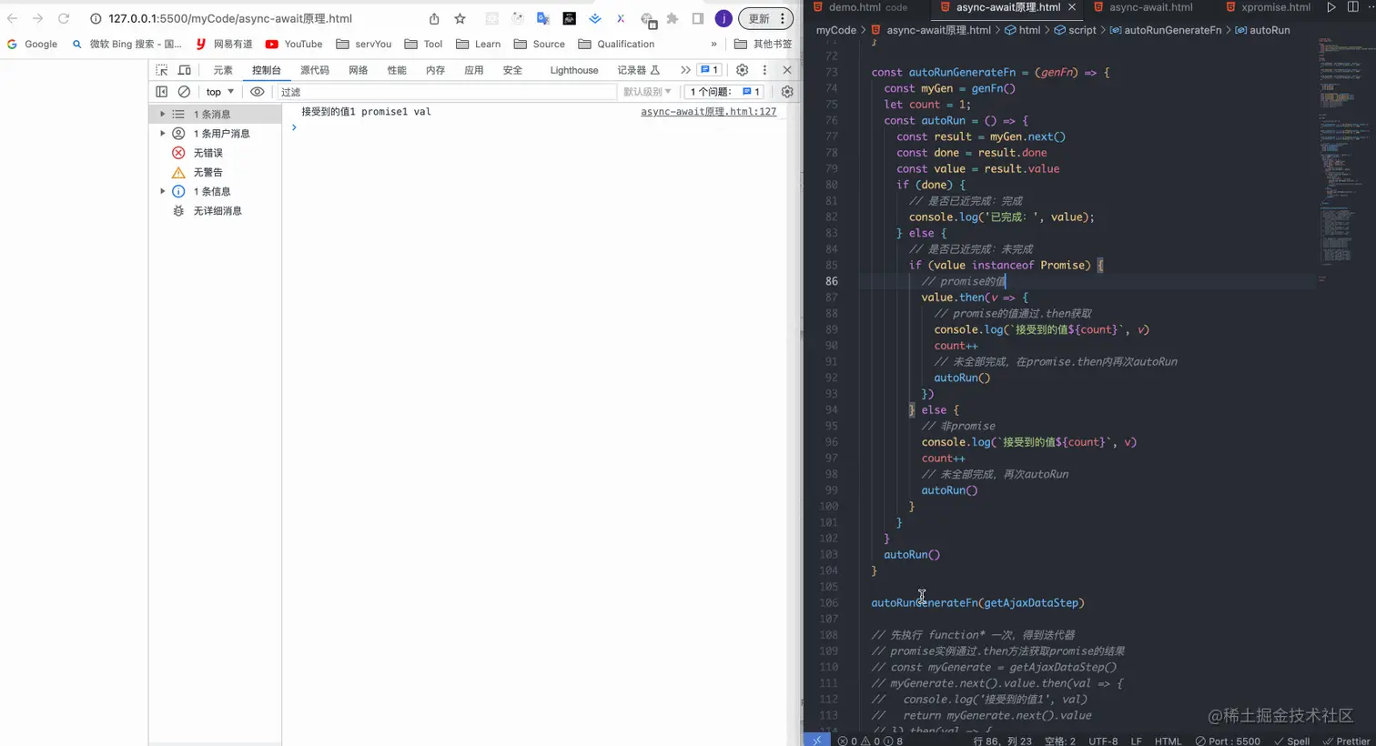Open the 其他书签 bookmarks folder

pos(763,44)
